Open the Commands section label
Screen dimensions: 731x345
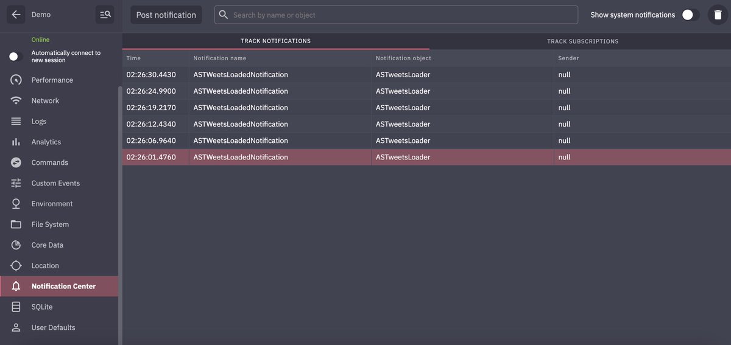(50, 163)
